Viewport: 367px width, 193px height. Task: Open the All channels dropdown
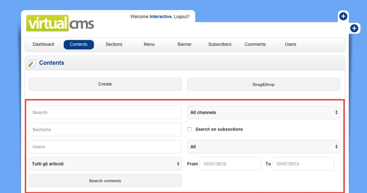click(263, 112)
